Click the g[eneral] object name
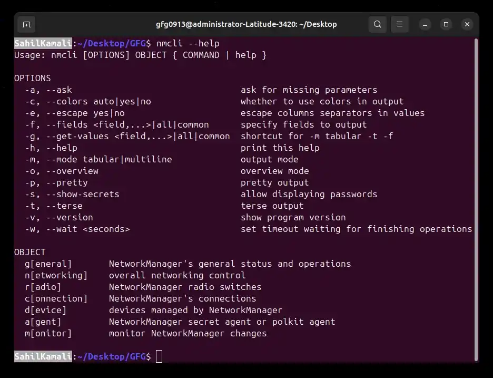 tap(48, 264)
